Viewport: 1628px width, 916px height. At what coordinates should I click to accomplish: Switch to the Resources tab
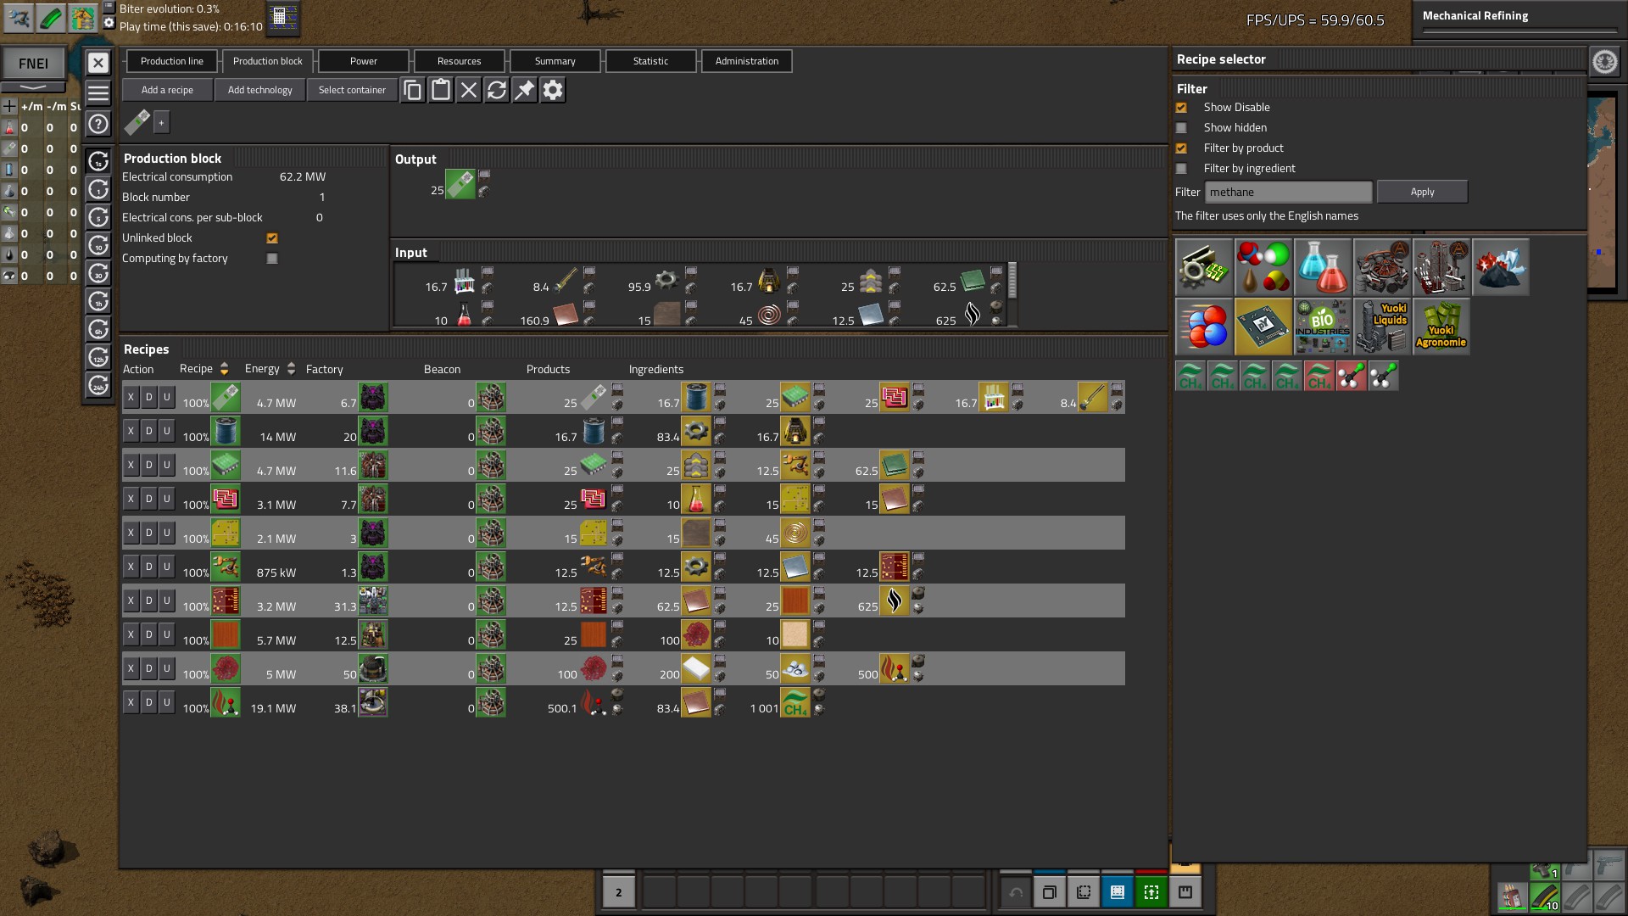(459, 61)
